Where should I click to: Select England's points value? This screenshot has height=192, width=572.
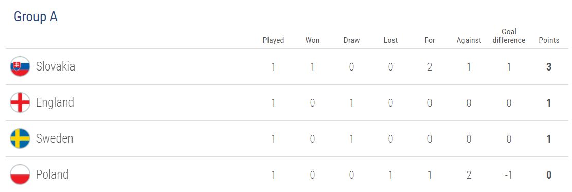(549, 103)
